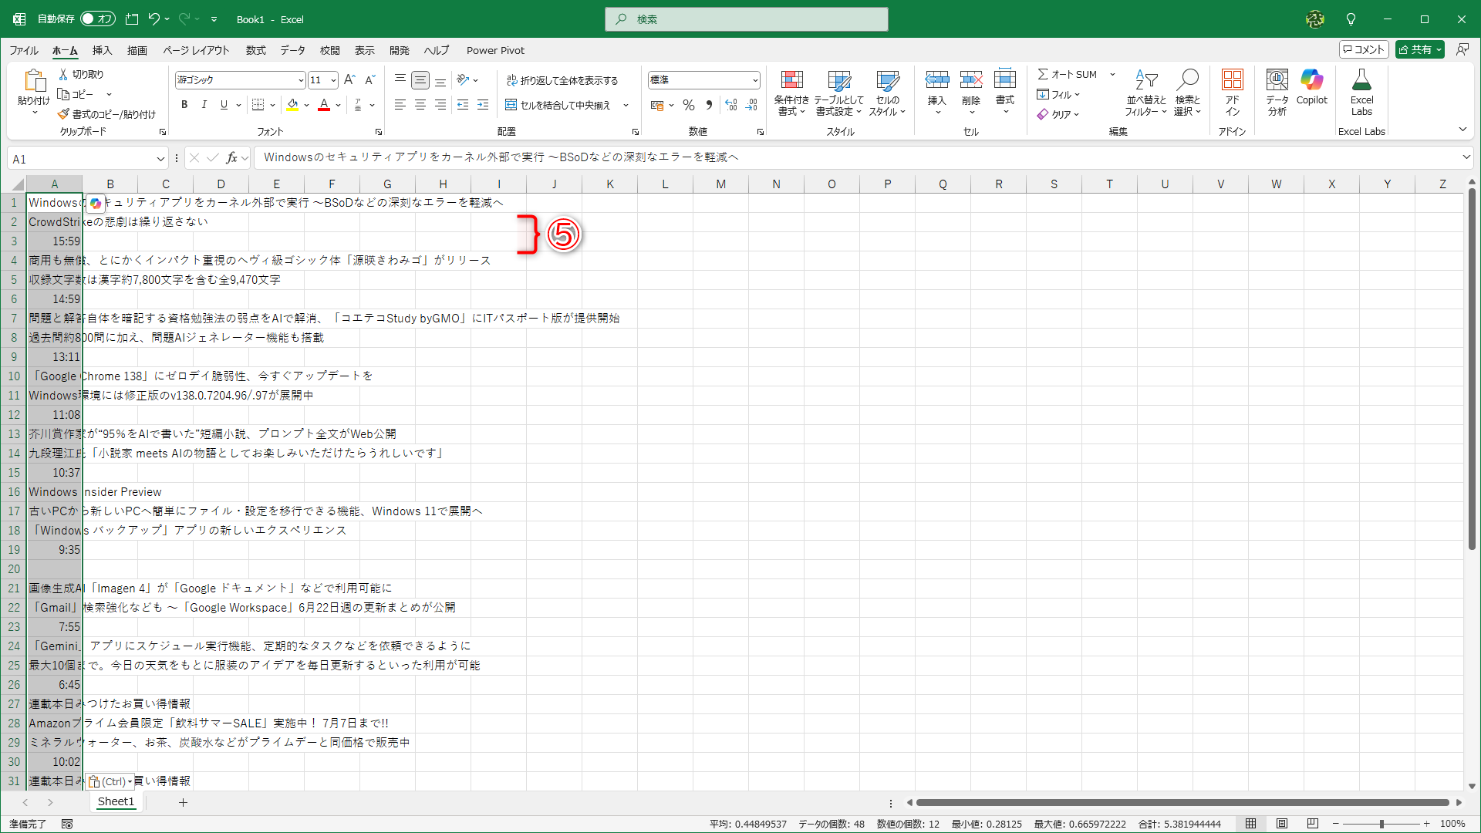Open the 挿入 (Insert) ribbon tab
Screen dimensions: 1481x833
102,50
